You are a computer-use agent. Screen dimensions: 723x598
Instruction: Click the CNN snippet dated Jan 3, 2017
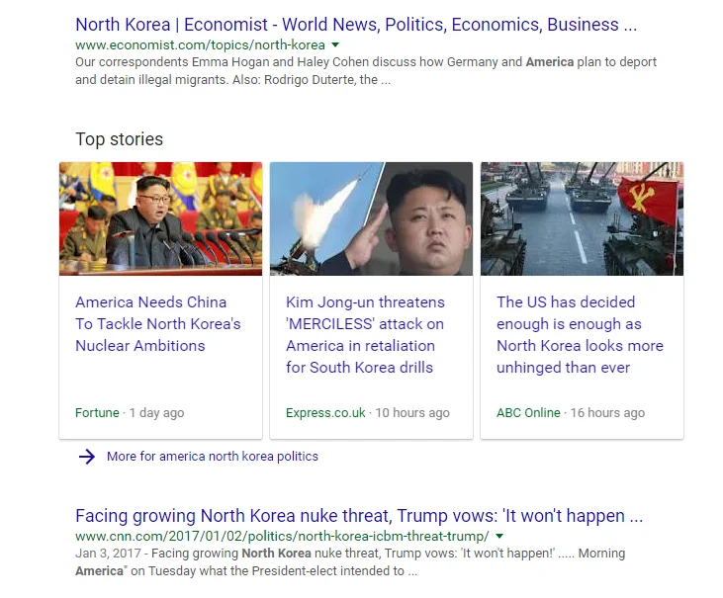[x=350, y=562]
